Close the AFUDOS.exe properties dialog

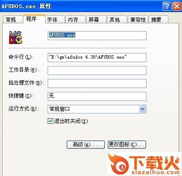(x=177, y=6)
